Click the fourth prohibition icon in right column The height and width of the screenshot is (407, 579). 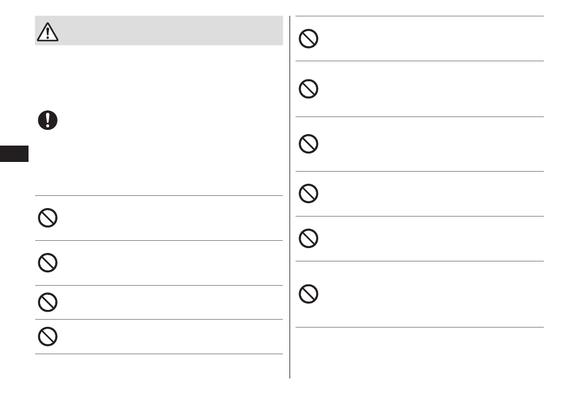tap(308, 193)
